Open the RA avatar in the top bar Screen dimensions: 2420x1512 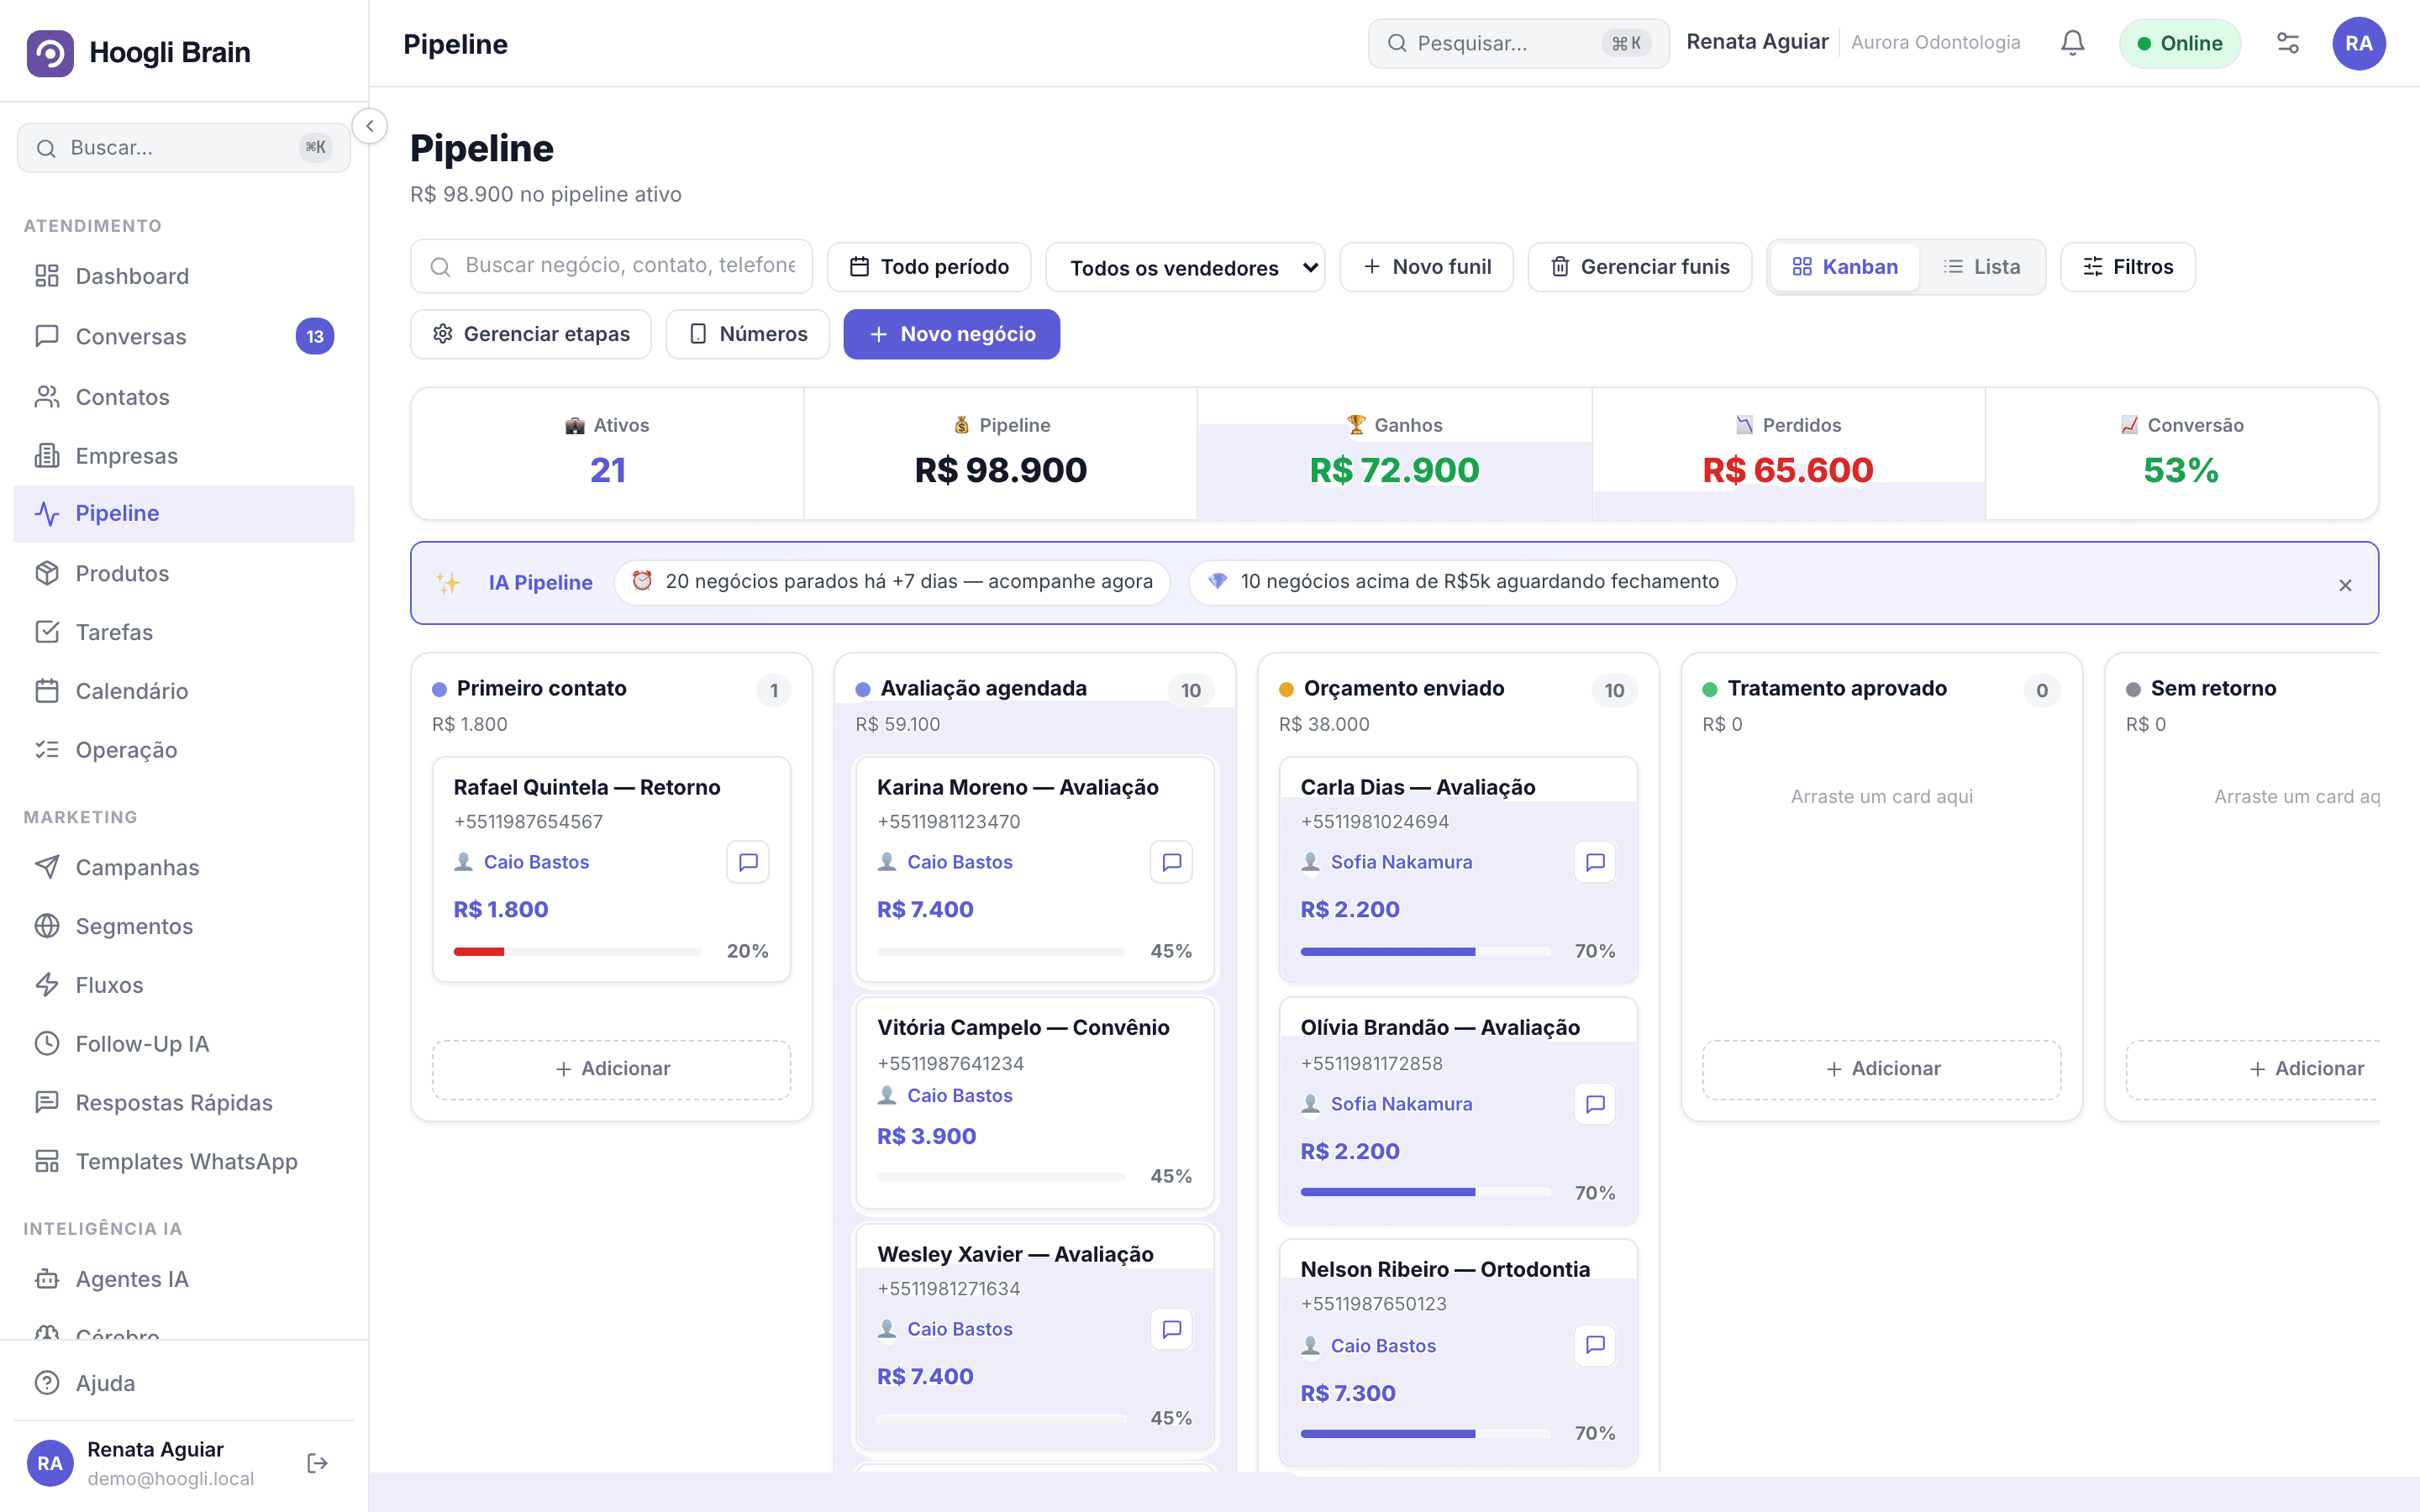coord(2358,43)
